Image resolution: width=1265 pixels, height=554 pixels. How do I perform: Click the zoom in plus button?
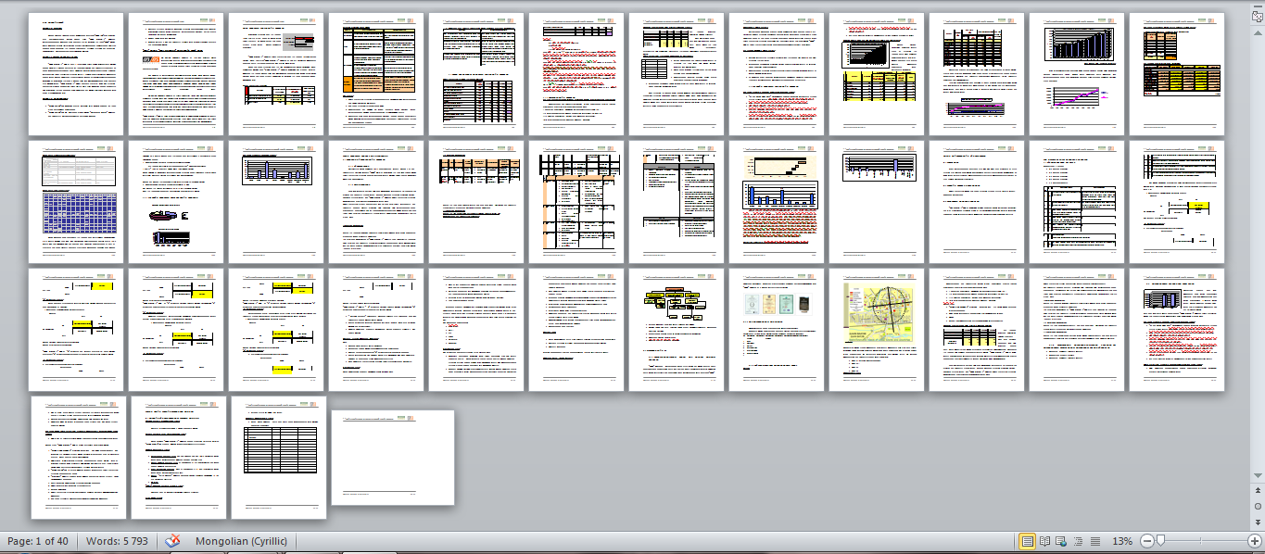click(1254, 541)
